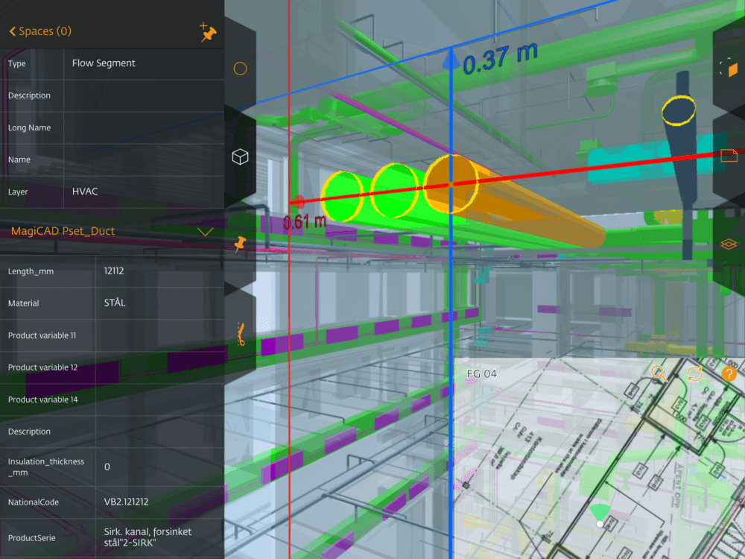Open the orange help question mark

(729, 374)
